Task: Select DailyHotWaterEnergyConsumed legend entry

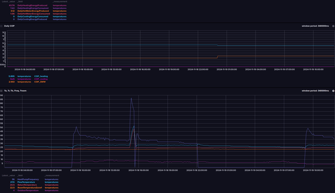Action: (34, 14)
